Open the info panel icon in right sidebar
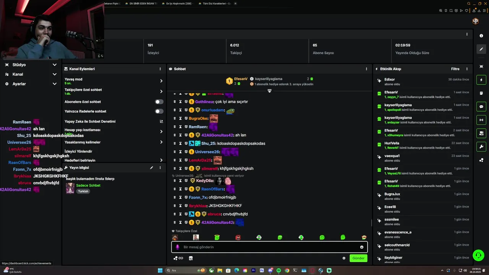The image size is (489, 275). point(481,36)
